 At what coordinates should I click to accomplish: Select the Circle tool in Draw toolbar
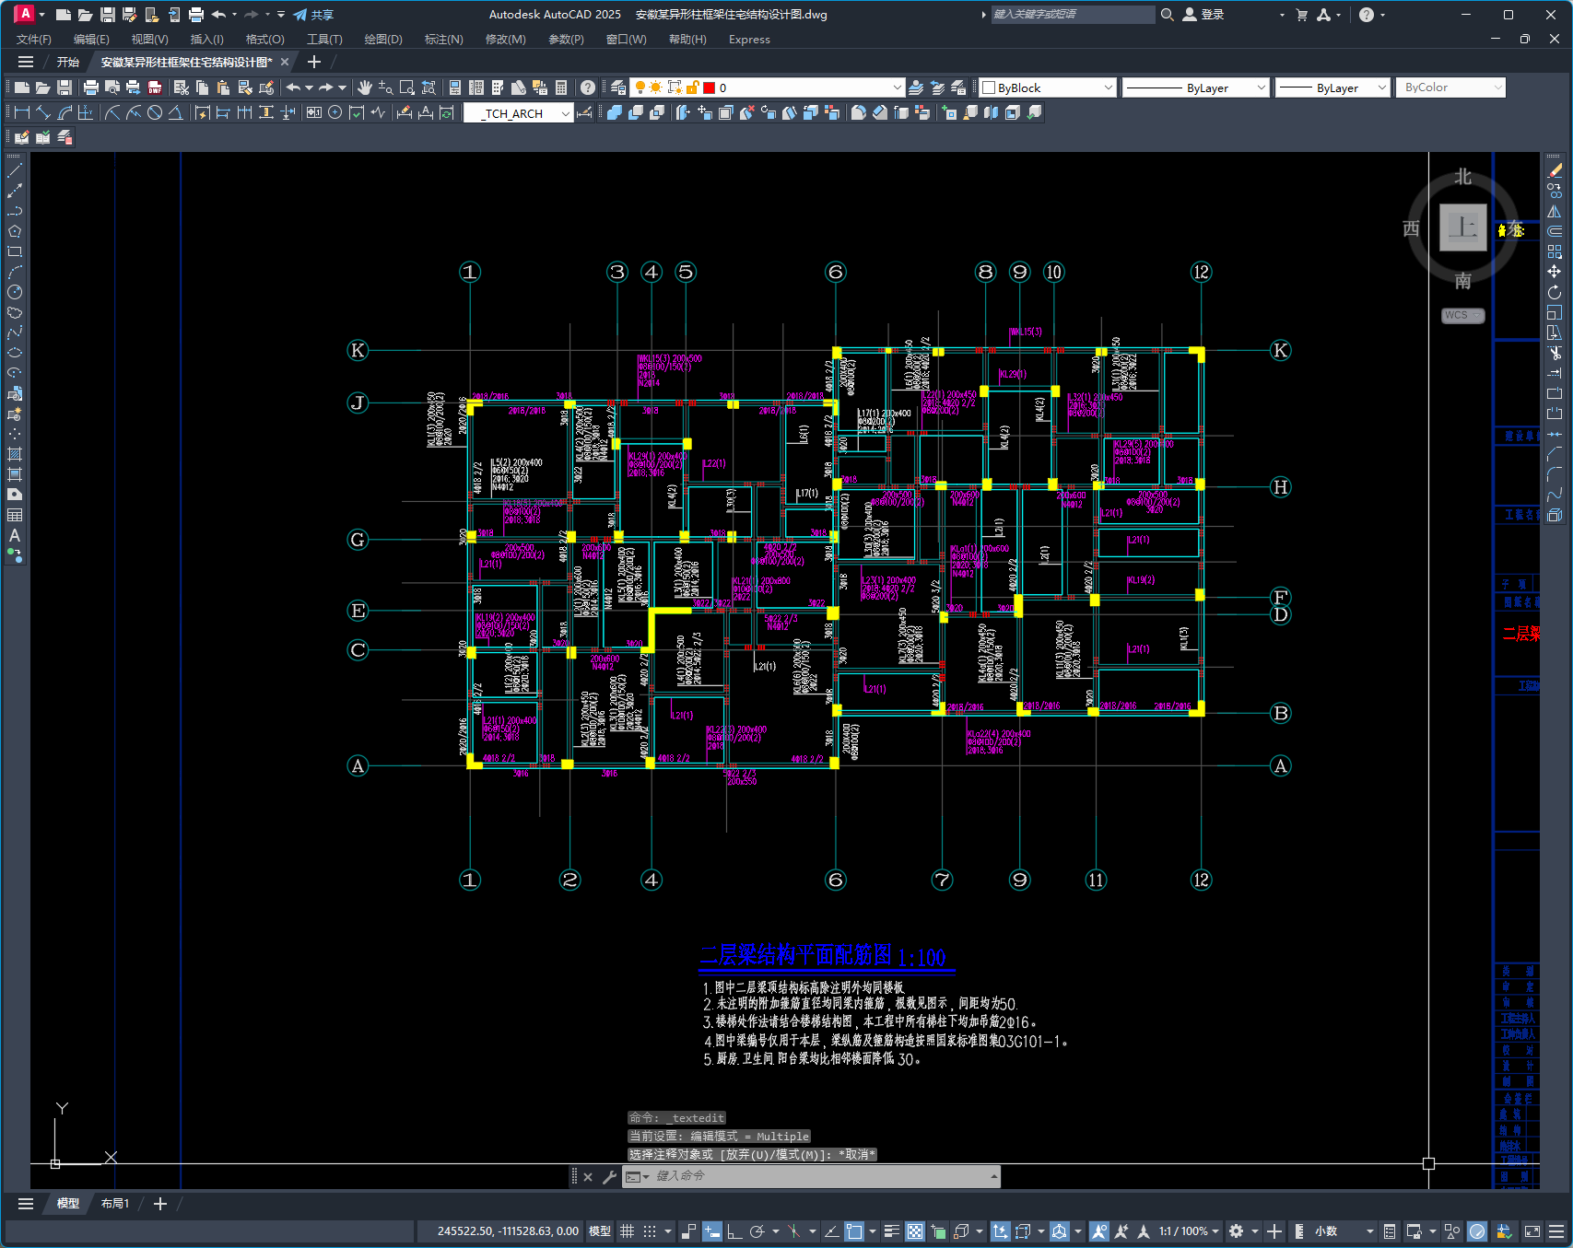pos(15,292)
